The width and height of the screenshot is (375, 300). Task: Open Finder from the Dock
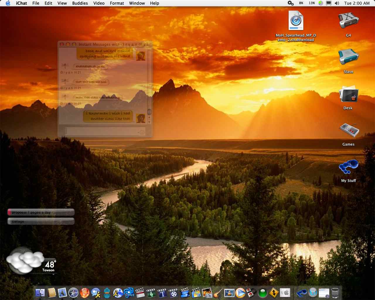(x=40, y=292)
